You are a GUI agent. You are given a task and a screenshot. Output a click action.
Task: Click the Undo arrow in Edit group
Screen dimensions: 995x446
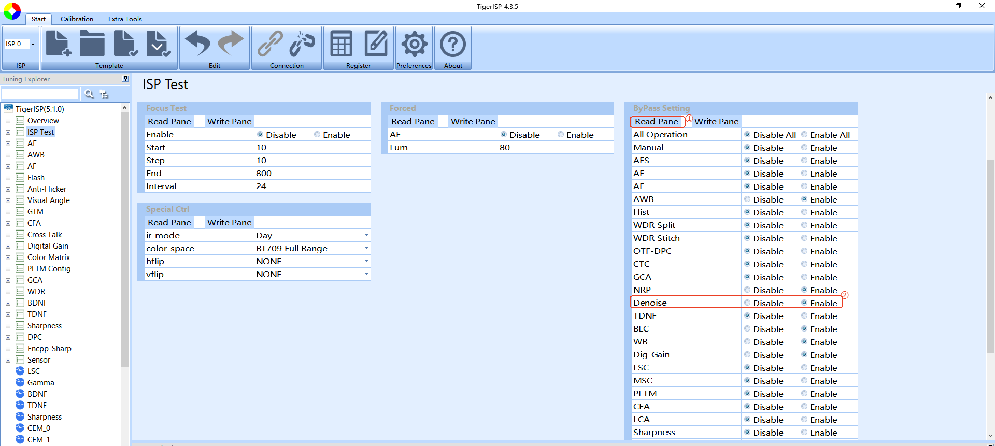click(197, 44)
